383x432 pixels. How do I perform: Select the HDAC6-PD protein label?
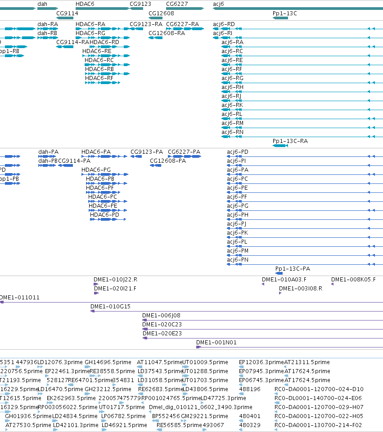pos(104,214)
